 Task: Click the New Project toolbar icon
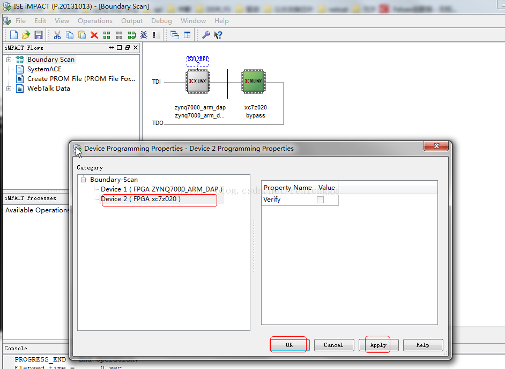point(14,35)
